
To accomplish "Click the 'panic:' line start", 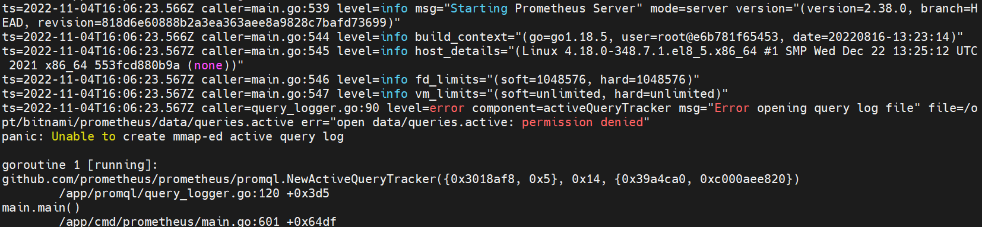I will click(23, 136).
